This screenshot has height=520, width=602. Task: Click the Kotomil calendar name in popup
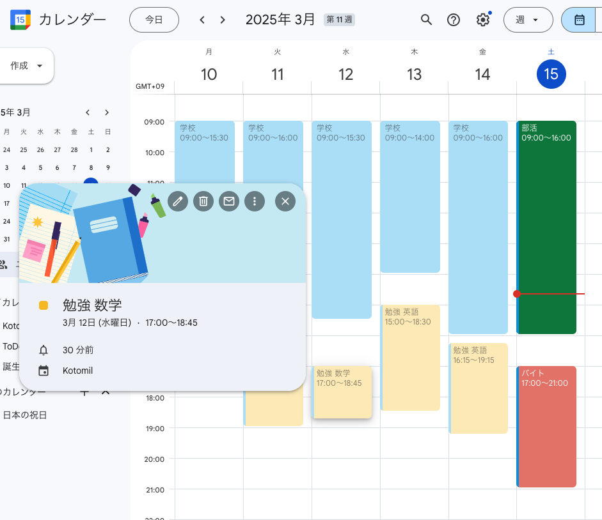pos(77,371)
